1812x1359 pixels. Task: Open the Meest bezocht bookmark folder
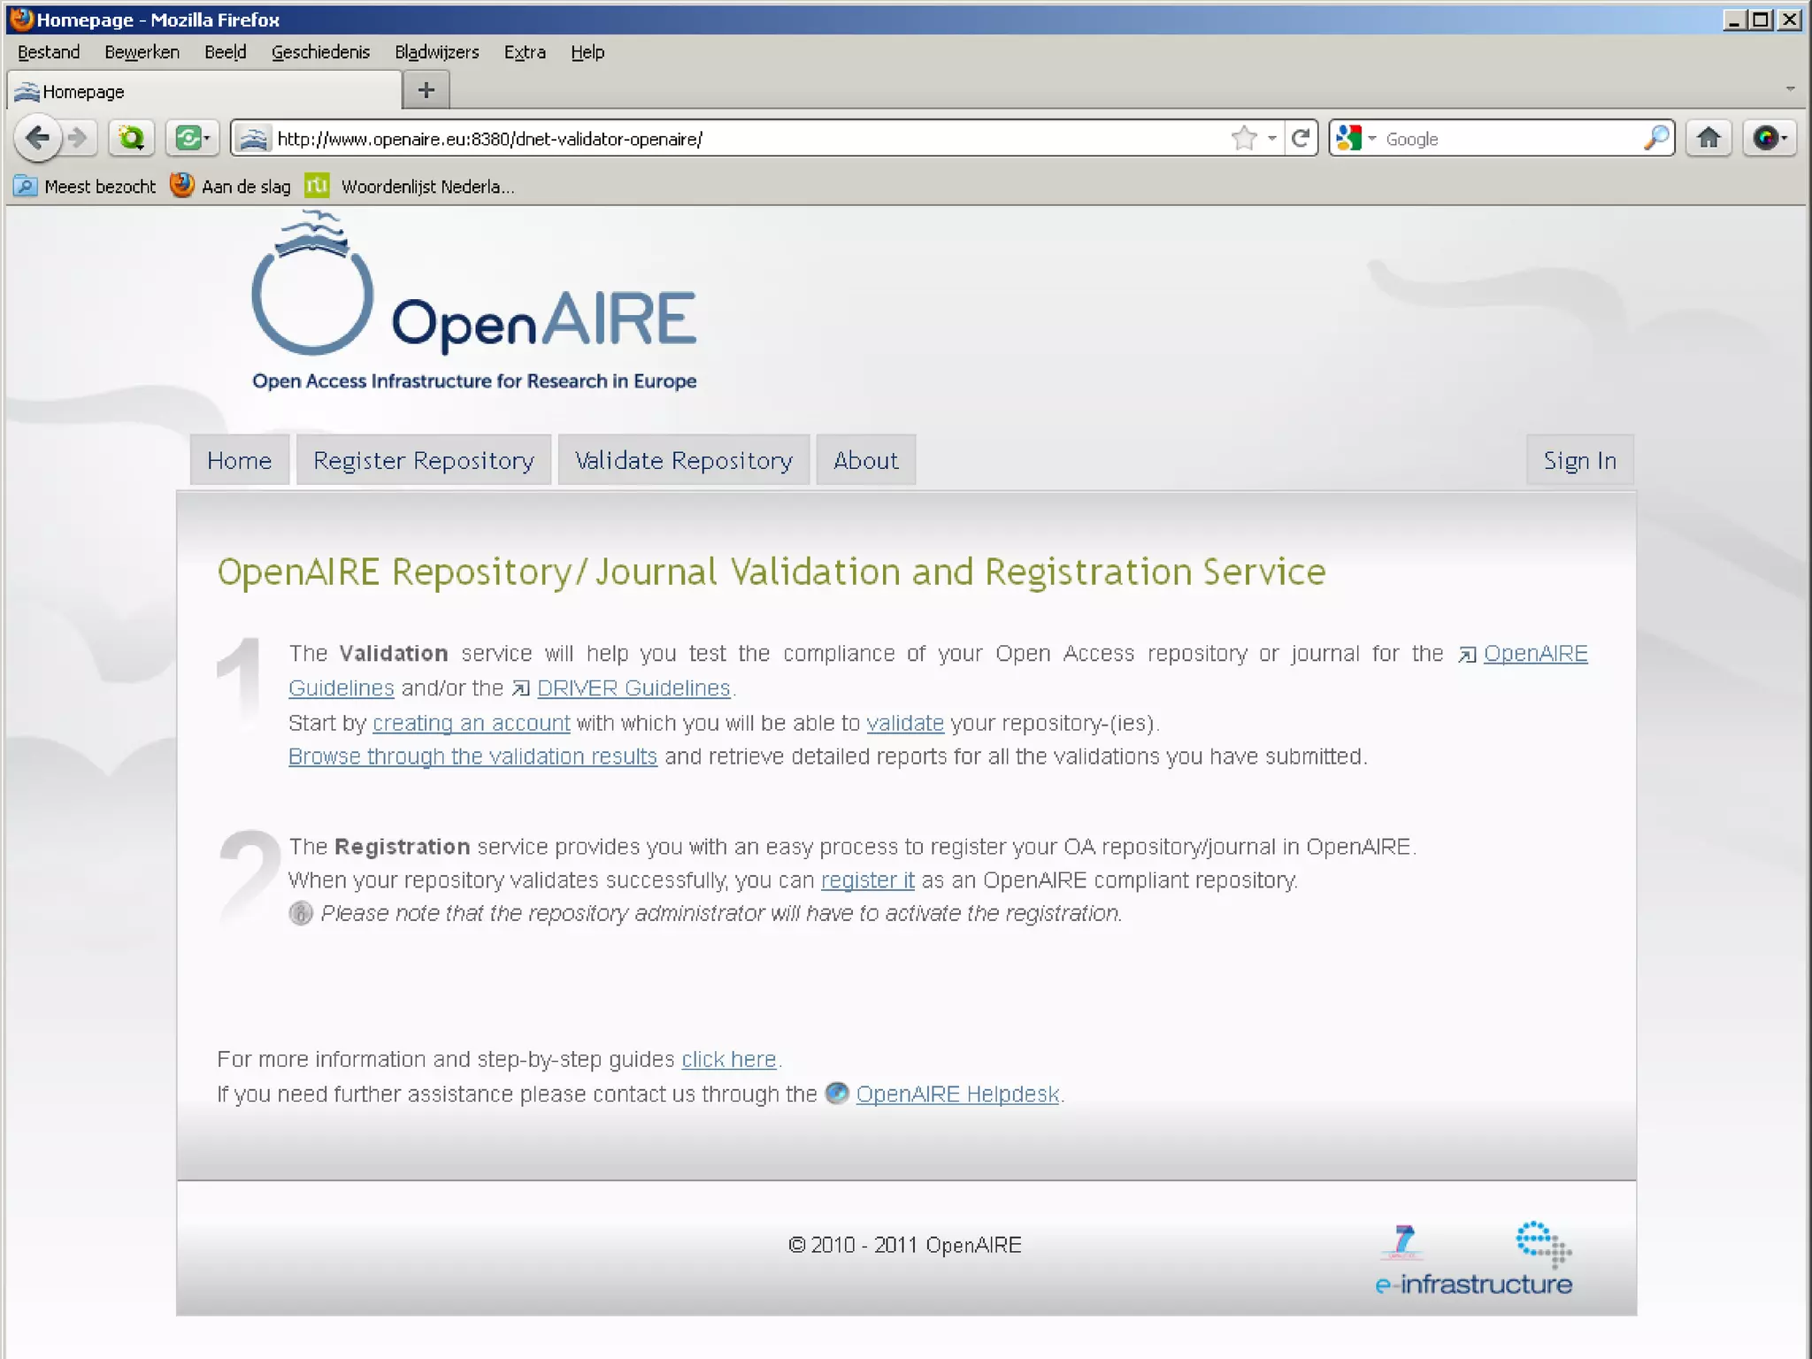85,187
